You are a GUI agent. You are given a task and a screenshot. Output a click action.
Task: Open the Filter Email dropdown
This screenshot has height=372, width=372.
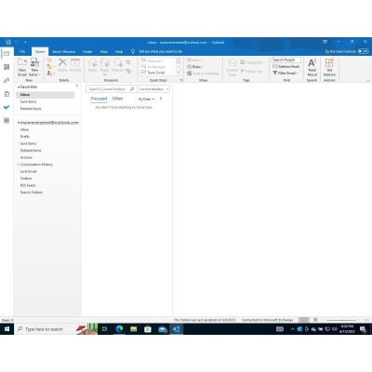click(x=286, y=73)
